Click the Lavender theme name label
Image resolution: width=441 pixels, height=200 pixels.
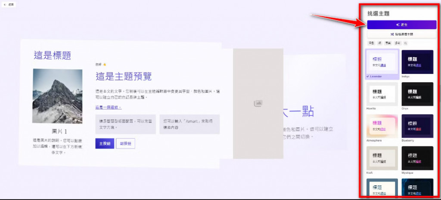376,77
